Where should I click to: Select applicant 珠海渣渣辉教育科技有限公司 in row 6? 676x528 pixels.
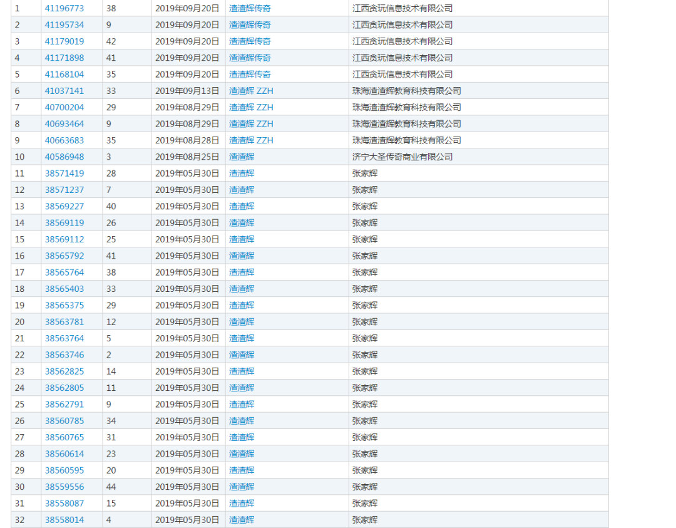tap(407, 91)
